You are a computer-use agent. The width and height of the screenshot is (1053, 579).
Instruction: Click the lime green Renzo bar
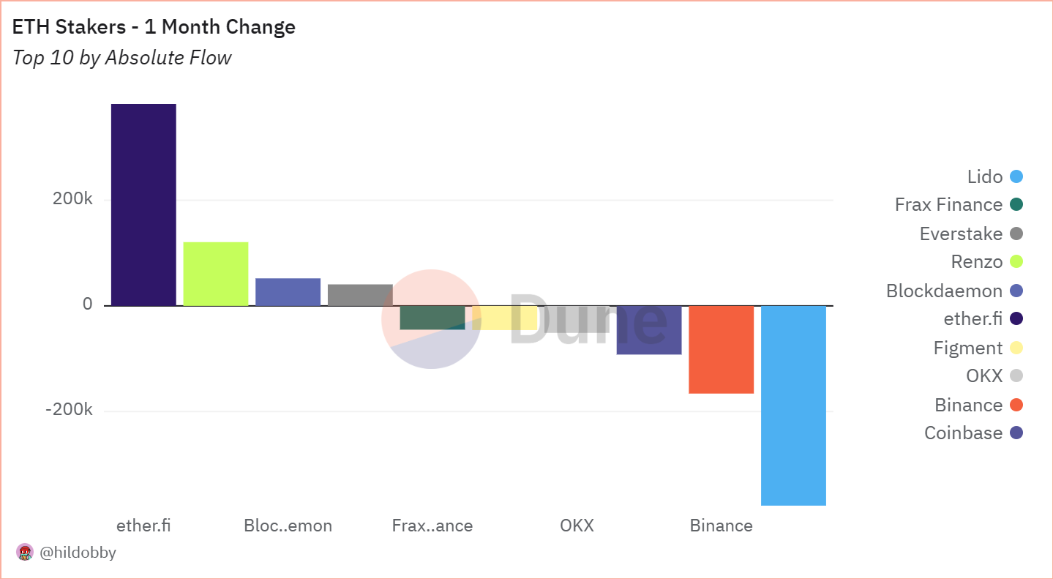(216, 274)
